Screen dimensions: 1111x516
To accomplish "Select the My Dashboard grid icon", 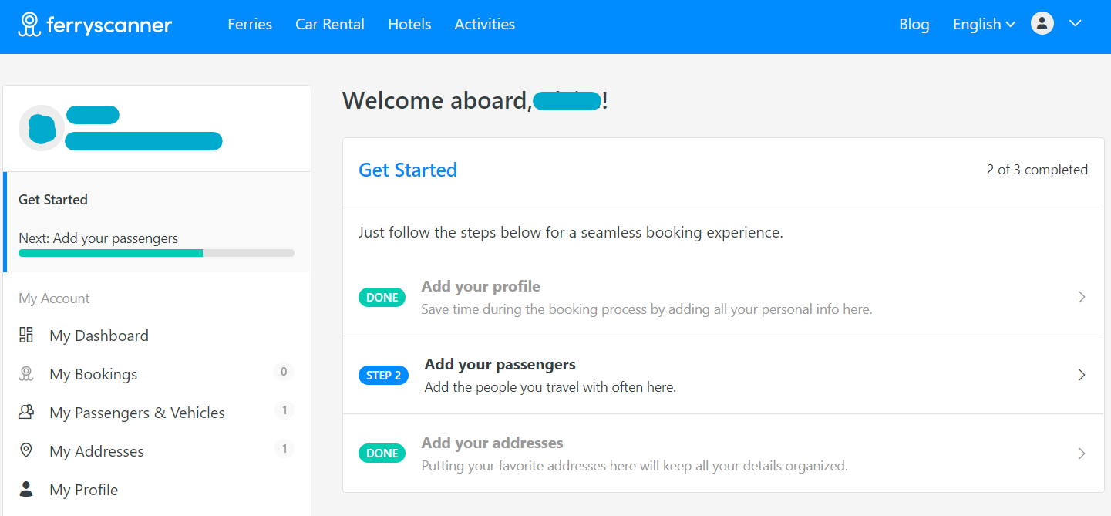I will pyautogui.click(x=25, y=335).
